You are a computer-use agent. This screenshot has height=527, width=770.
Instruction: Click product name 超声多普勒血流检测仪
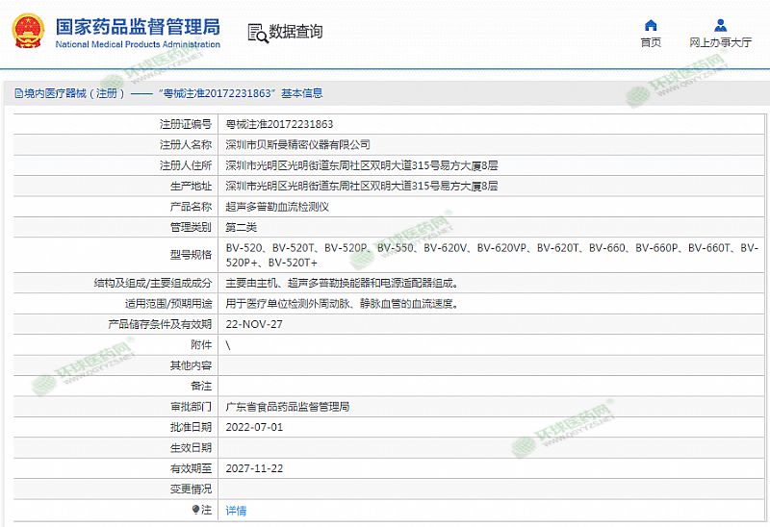[x=277, y=207]
